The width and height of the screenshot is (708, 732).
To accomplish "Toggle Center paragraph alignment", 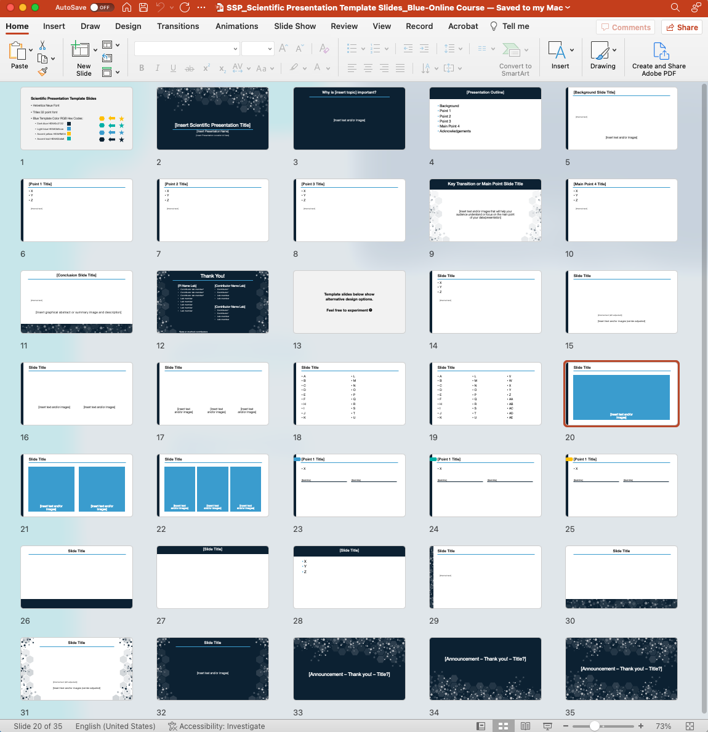I will 368,68.
